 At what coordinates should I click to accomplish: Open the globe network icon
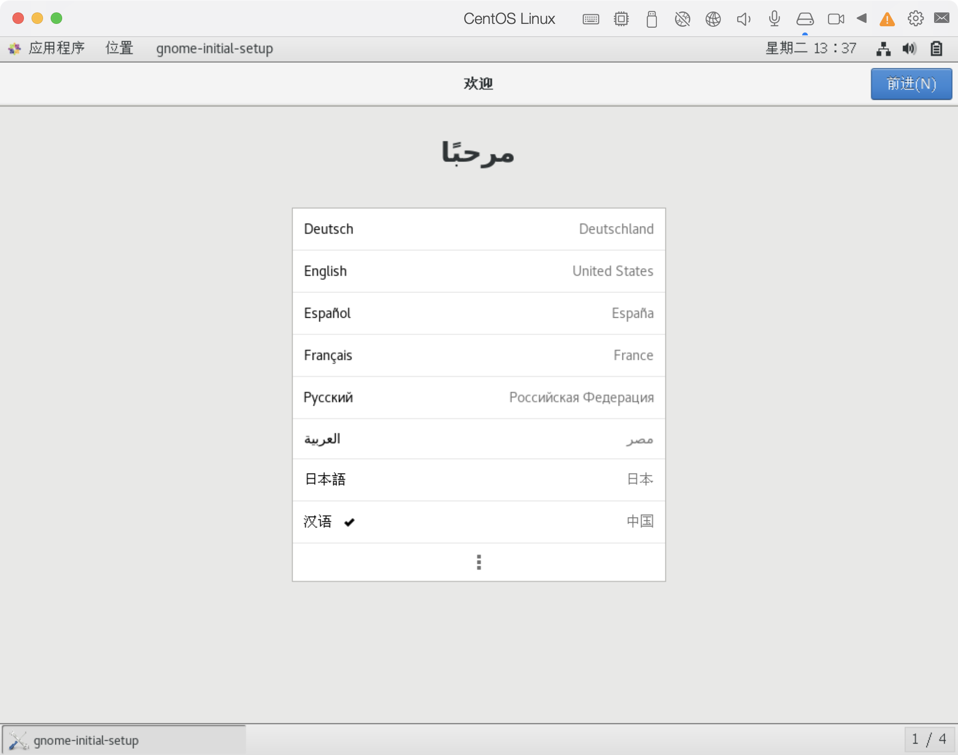tap(713, 19)
